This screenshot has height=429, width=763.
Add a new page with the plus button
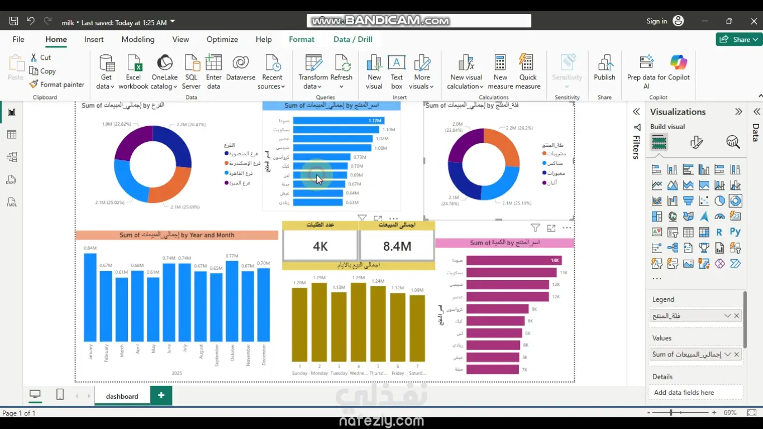[161, 395]
